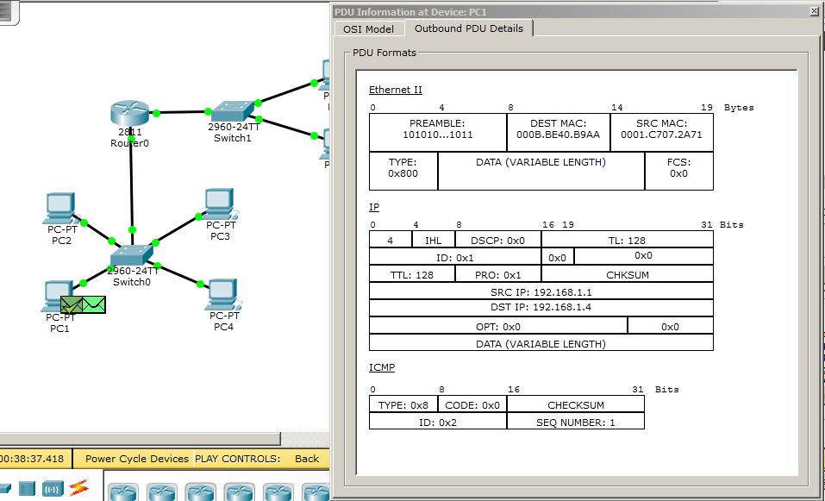This screenshot has width=825, height=501.
Task: Click the IP version field showing 4
Action: click(x=391, y=240)
